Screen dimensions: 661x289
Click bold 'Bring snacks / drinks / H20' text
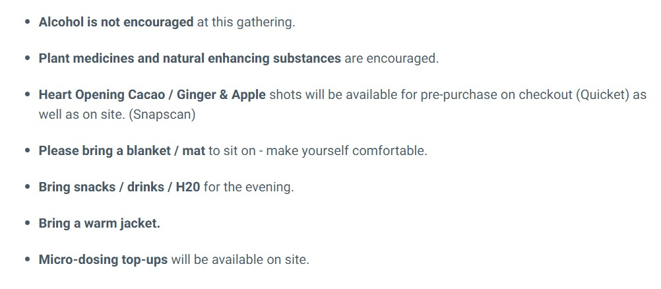click(119, 187)
